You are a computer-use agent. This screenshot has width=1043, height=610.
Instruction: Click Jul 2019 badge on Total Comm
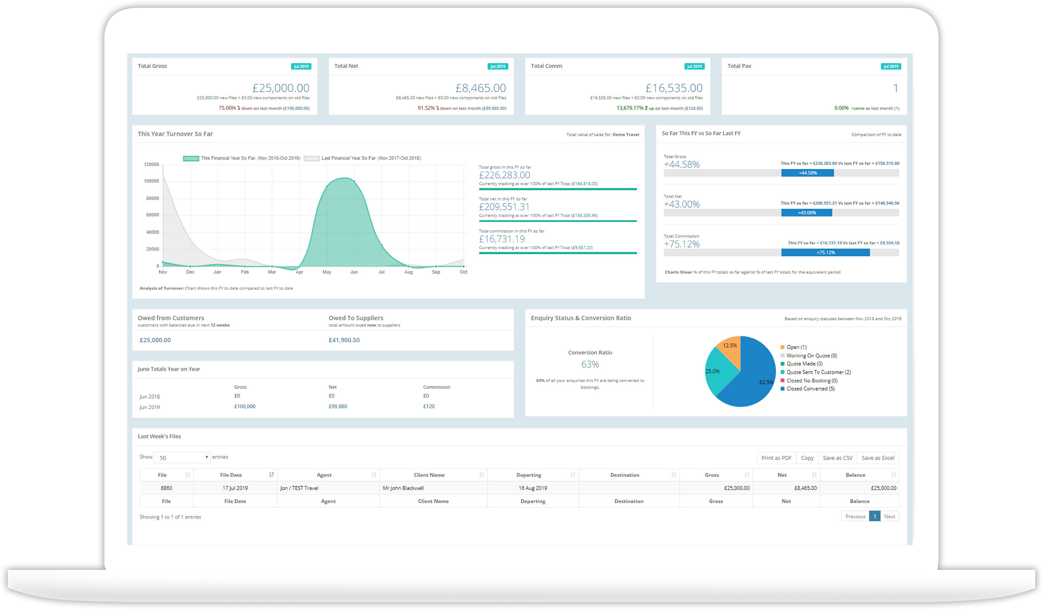pyautogui.click(x=694, y=66)
